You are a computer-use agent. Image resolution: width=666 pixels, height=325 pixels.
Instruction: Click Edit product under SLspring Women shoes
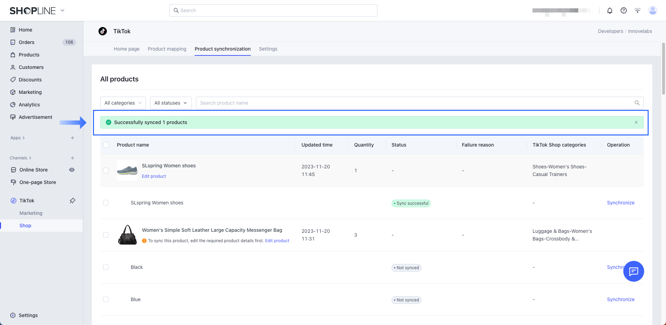[154, 176]
